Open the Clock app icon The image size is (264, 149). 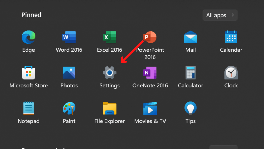231,73
